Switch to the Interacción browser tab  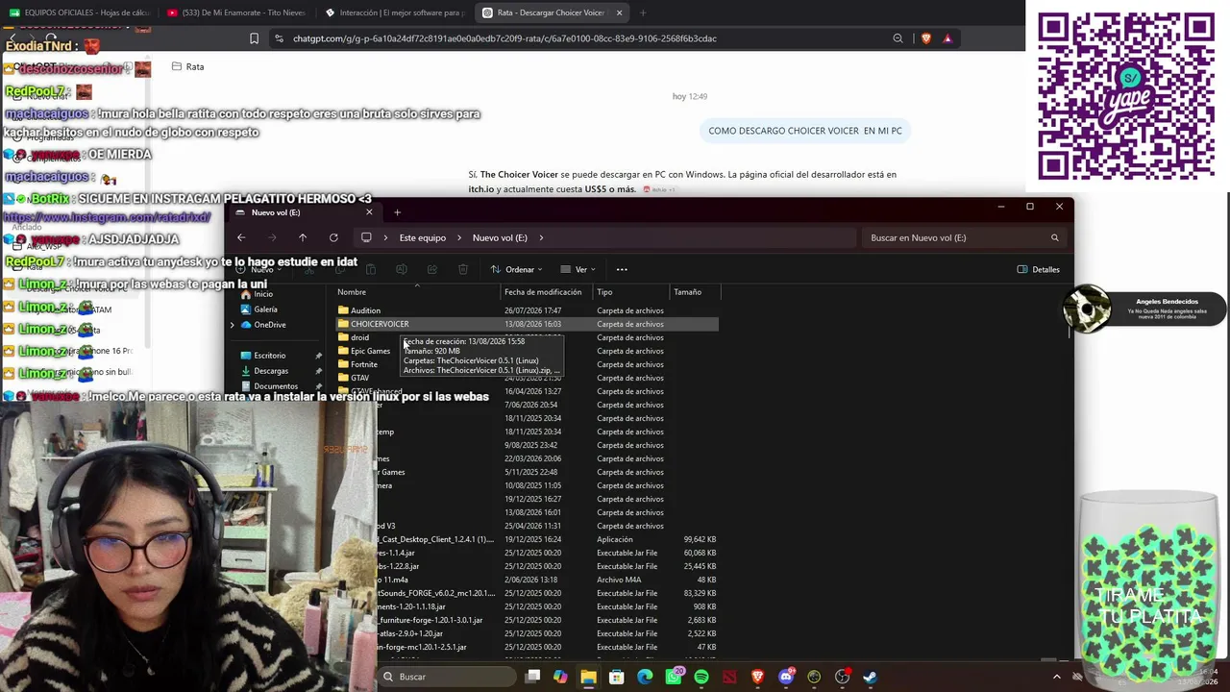point(394,12)
